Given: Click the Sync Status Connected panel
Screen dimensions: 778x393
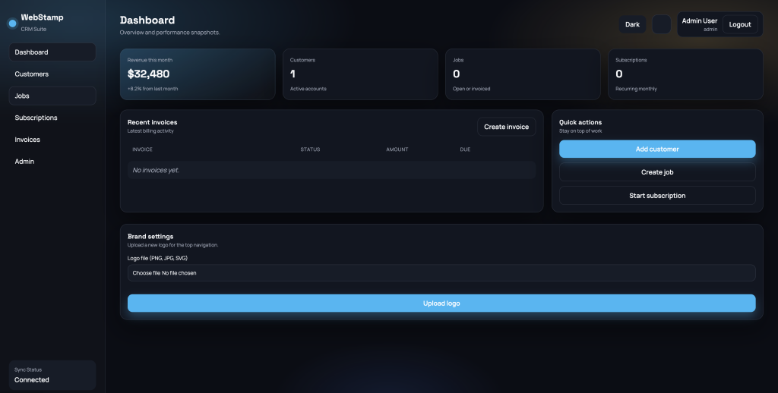Looking at the screenshot, I should pos(52,375).
